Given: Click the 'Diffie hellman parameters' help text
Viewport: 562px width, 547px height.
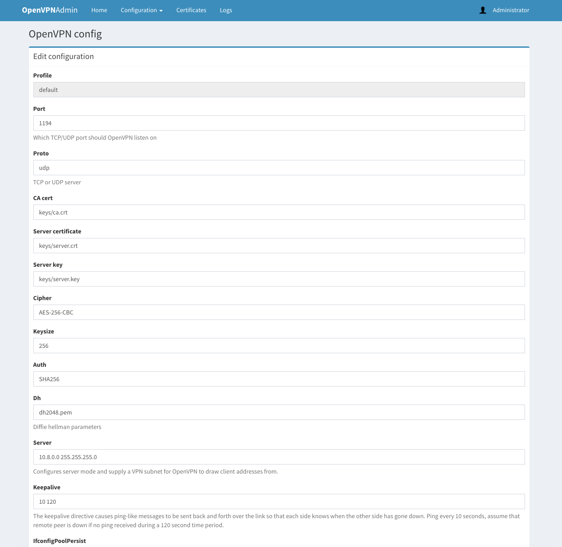Looking at the screenshot, I should (67, 427).
